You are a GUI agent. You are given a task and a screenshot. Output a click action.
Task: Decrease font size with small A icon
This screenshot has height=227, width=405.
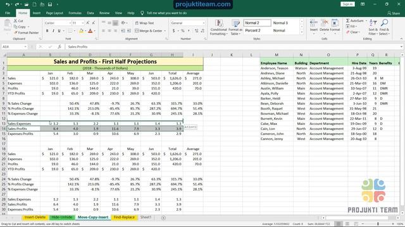tap(94, 23)
